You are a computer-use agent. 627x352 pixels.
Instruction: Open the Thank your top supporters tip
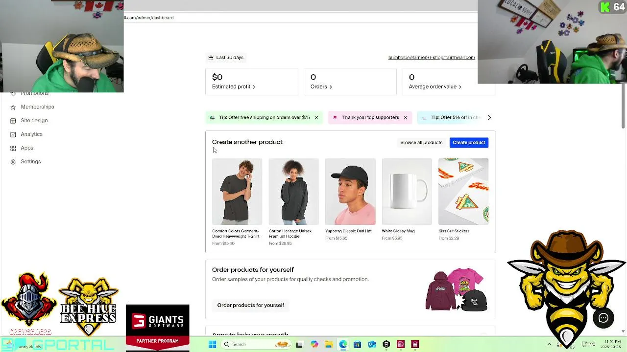tap(370, 117)
